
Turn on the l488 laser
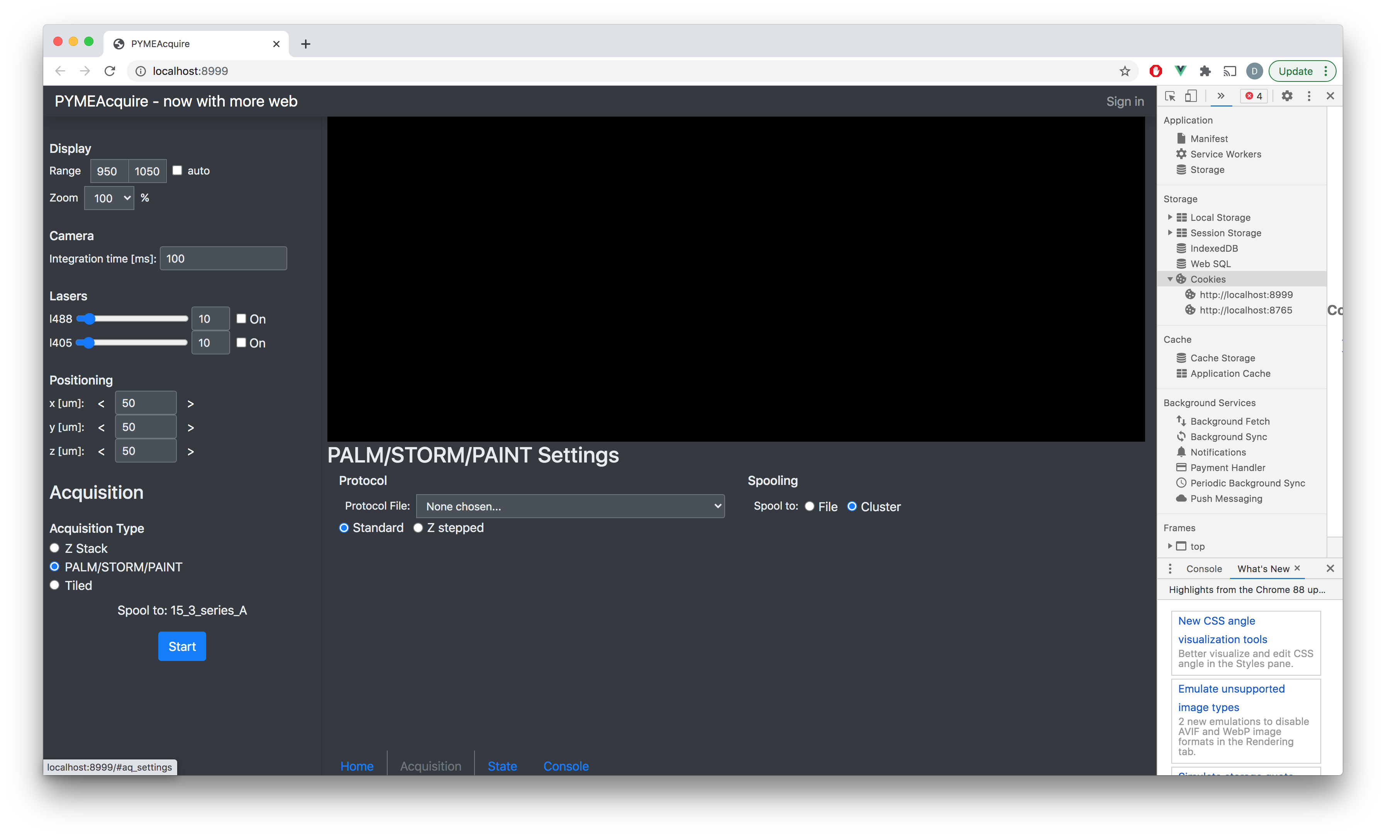(241, 319)
